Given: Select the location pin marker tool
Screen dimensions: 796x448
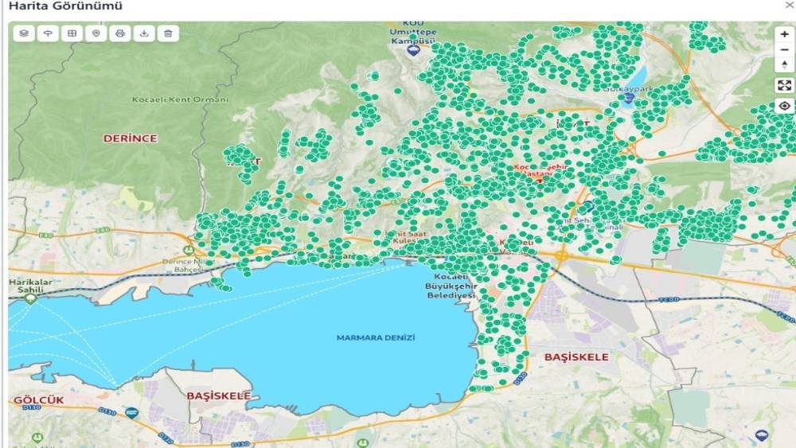Looking at the screenshot, I should click(96, 33).
